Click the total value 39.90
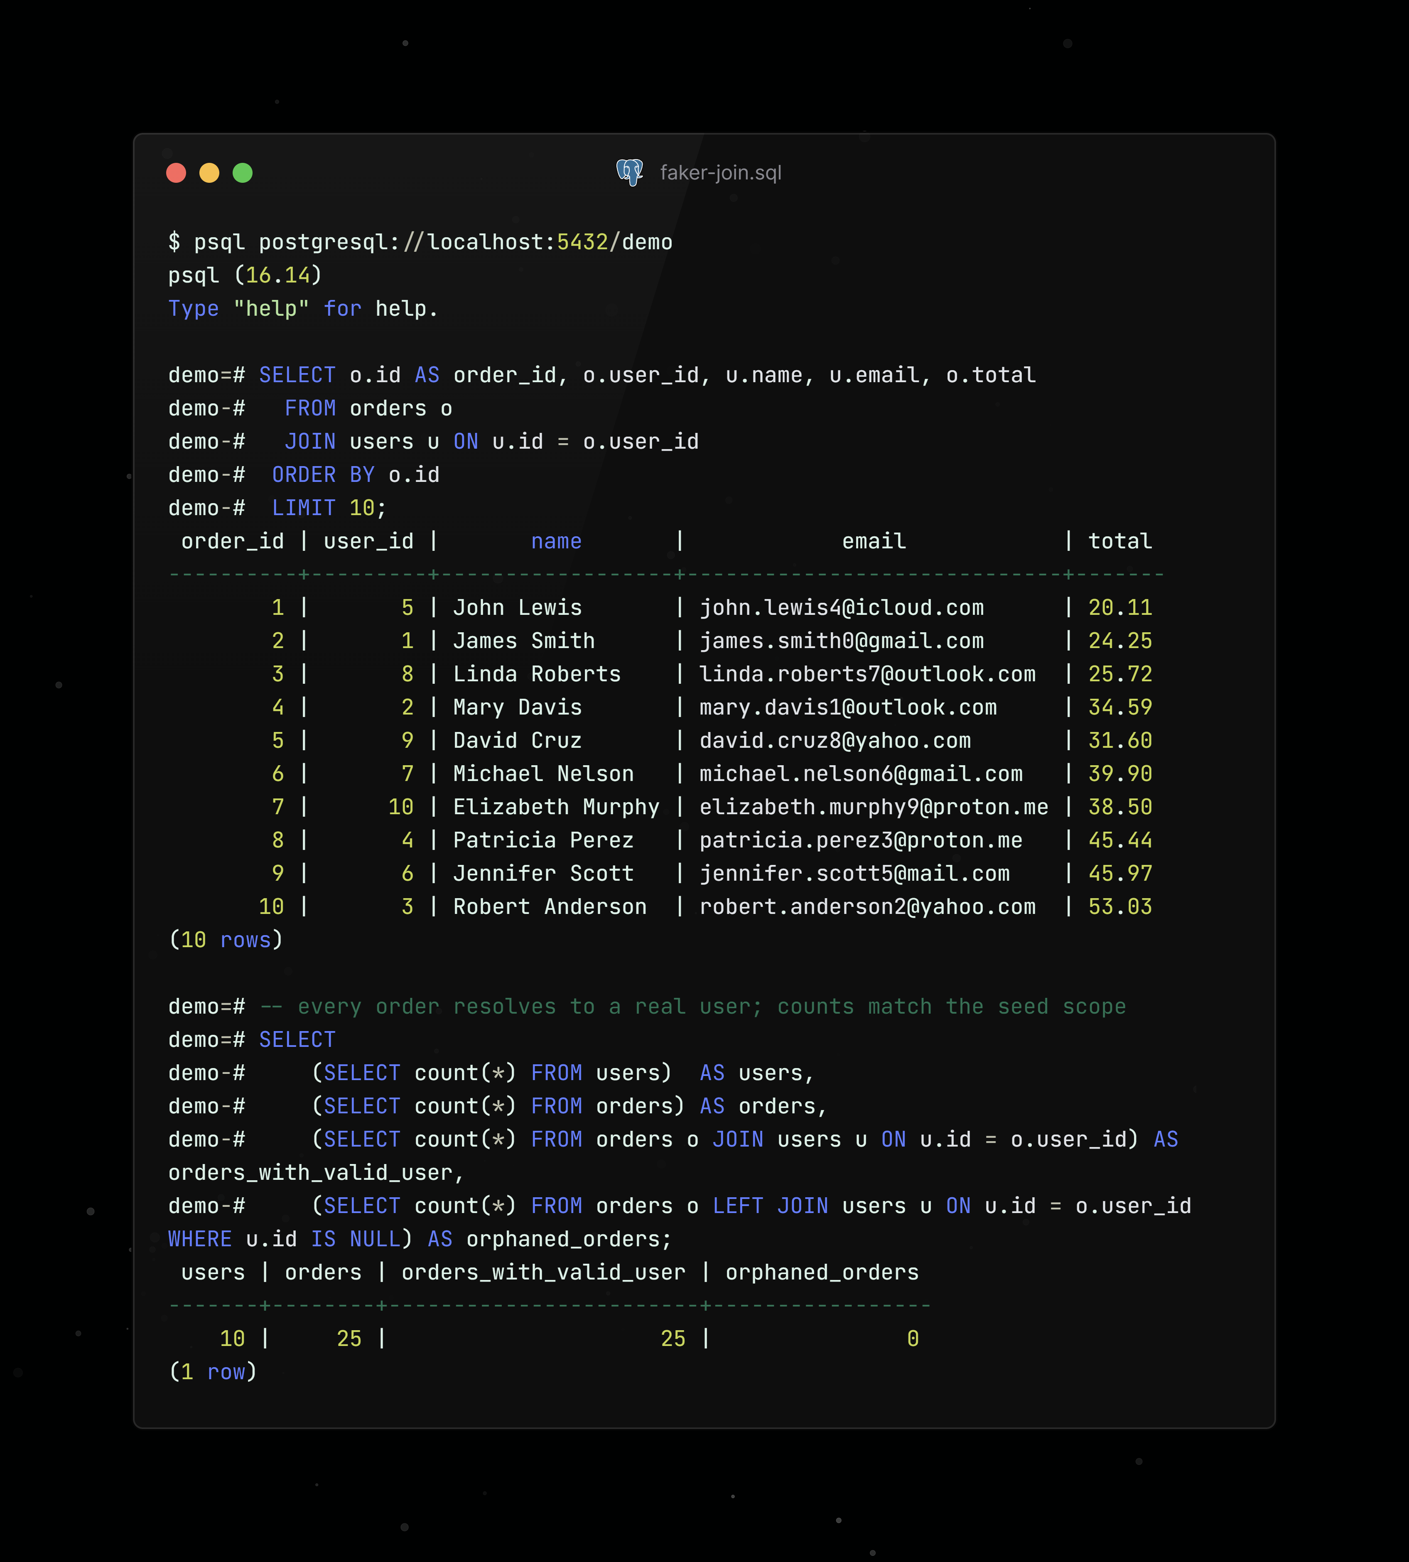Image resolution: width=1409 pixels, height=1562 pixels. coord(1120,774)
